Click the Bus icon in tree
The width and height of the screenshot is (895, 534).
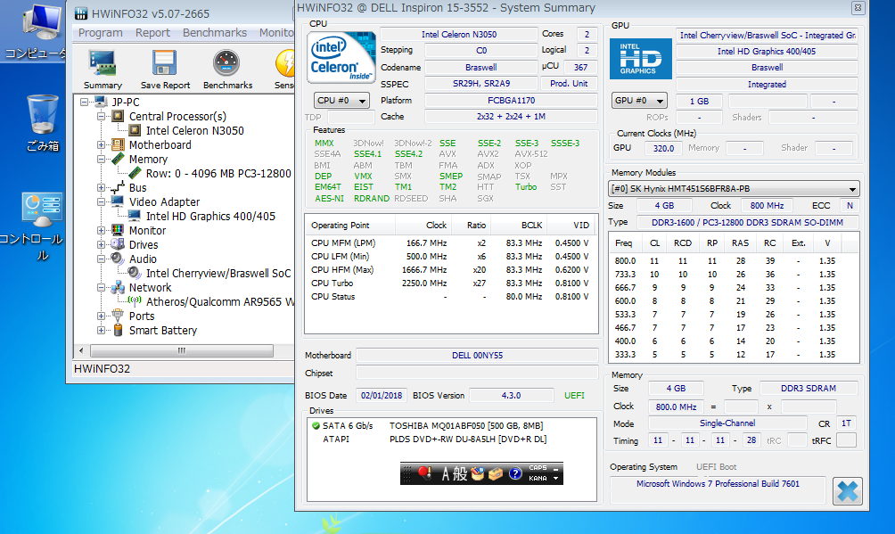click(x=119, y=187)
